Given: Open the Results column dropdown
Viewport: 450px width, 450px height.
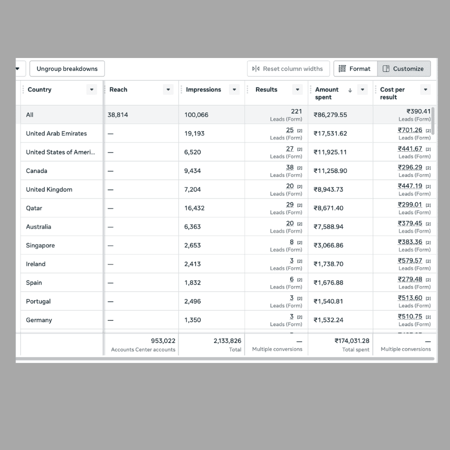Looking at the screenshot, I should pyautogui.click(x=297, y=89).
